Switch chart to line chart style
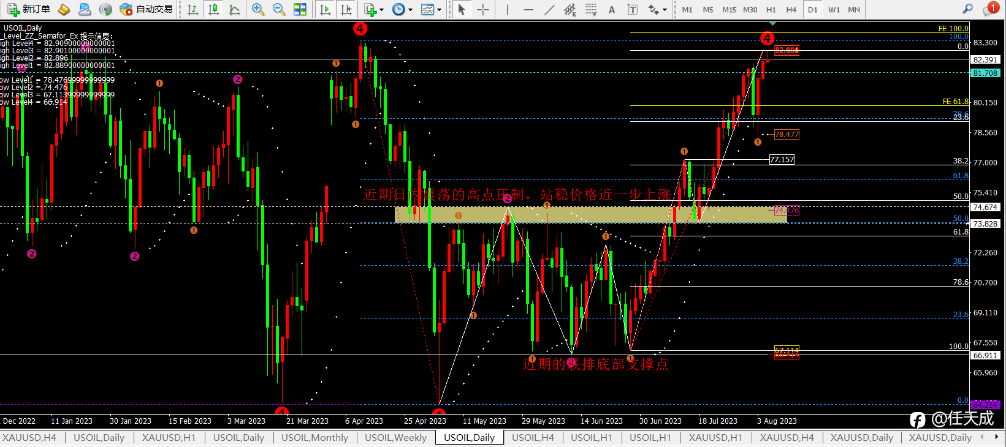 [234, 9]
